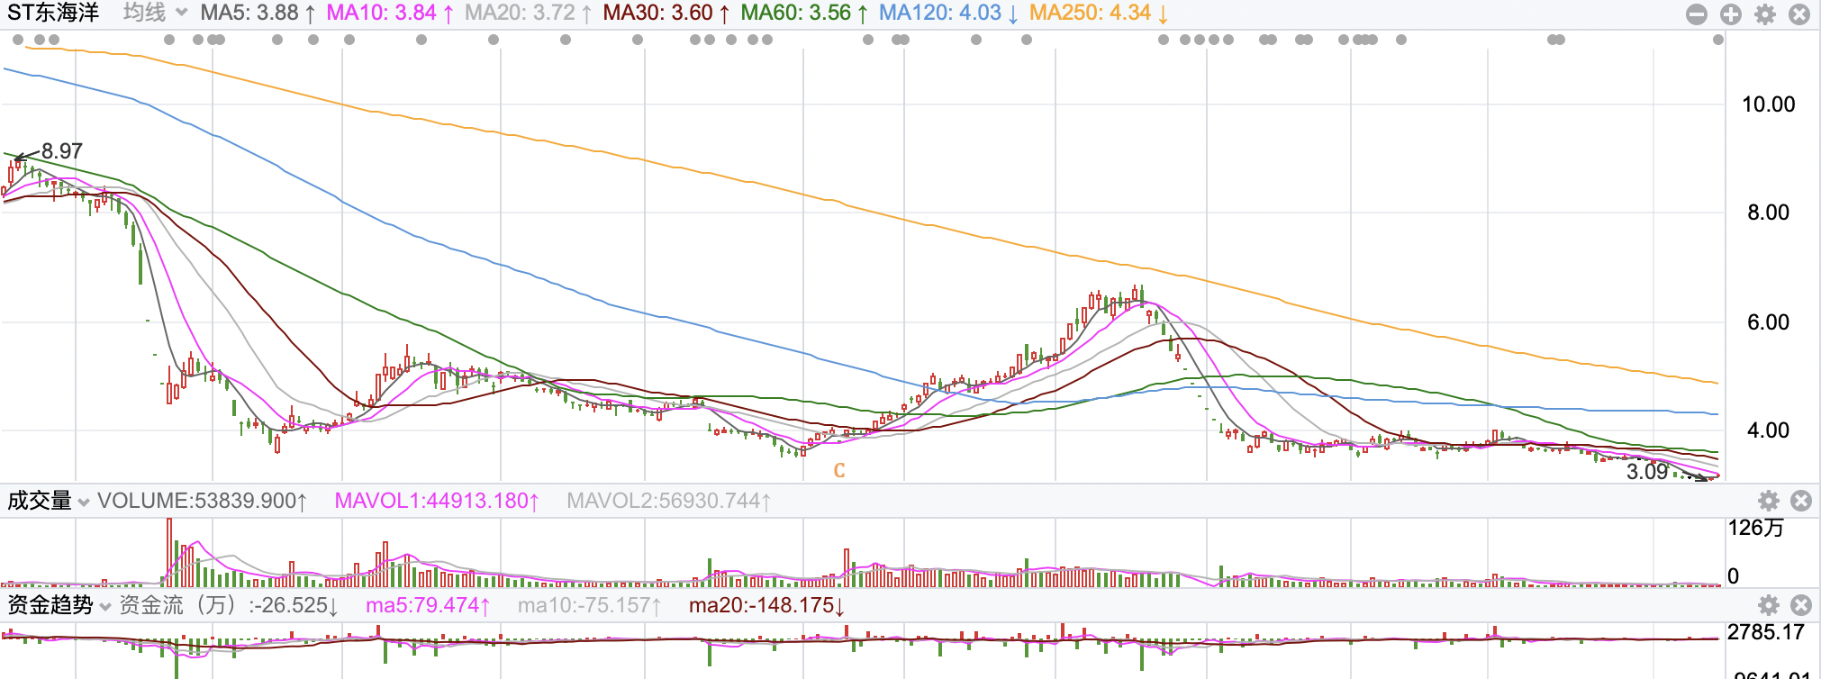Screen dimensions: 1821x679
Task: Click the MAVOL1:44913.180 readout
Action: [x=437, y=501]
